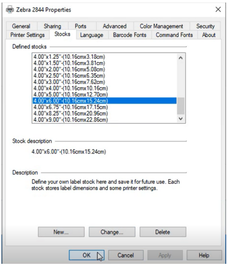Select the Stocks tab
The width and height of the screenshot is (228, 266).
pyautogui.click(x=62, y=34)
